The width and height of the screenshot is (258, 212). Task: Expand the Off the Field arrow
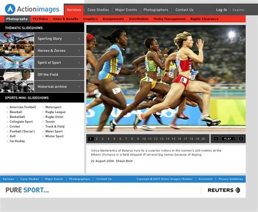pos(79,74)
